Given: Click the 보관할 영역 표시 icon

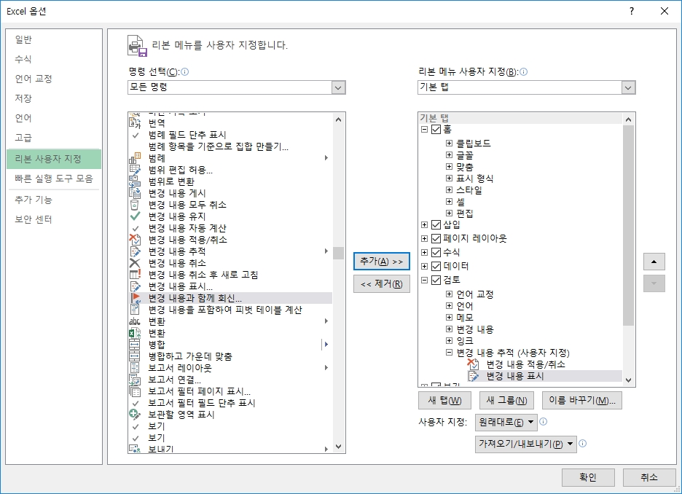Looking at the screenshot, I should point(135,415).
